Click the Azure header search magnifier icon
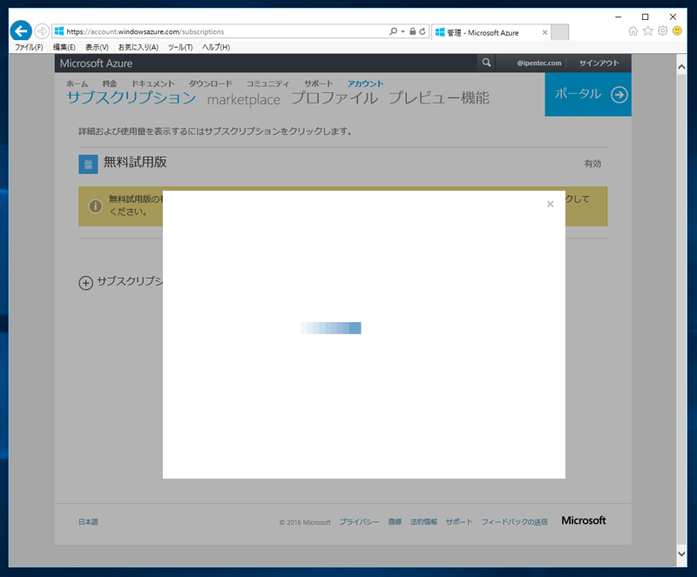The width and height of the screenshot is (697, 577). [x=486, y=63]
